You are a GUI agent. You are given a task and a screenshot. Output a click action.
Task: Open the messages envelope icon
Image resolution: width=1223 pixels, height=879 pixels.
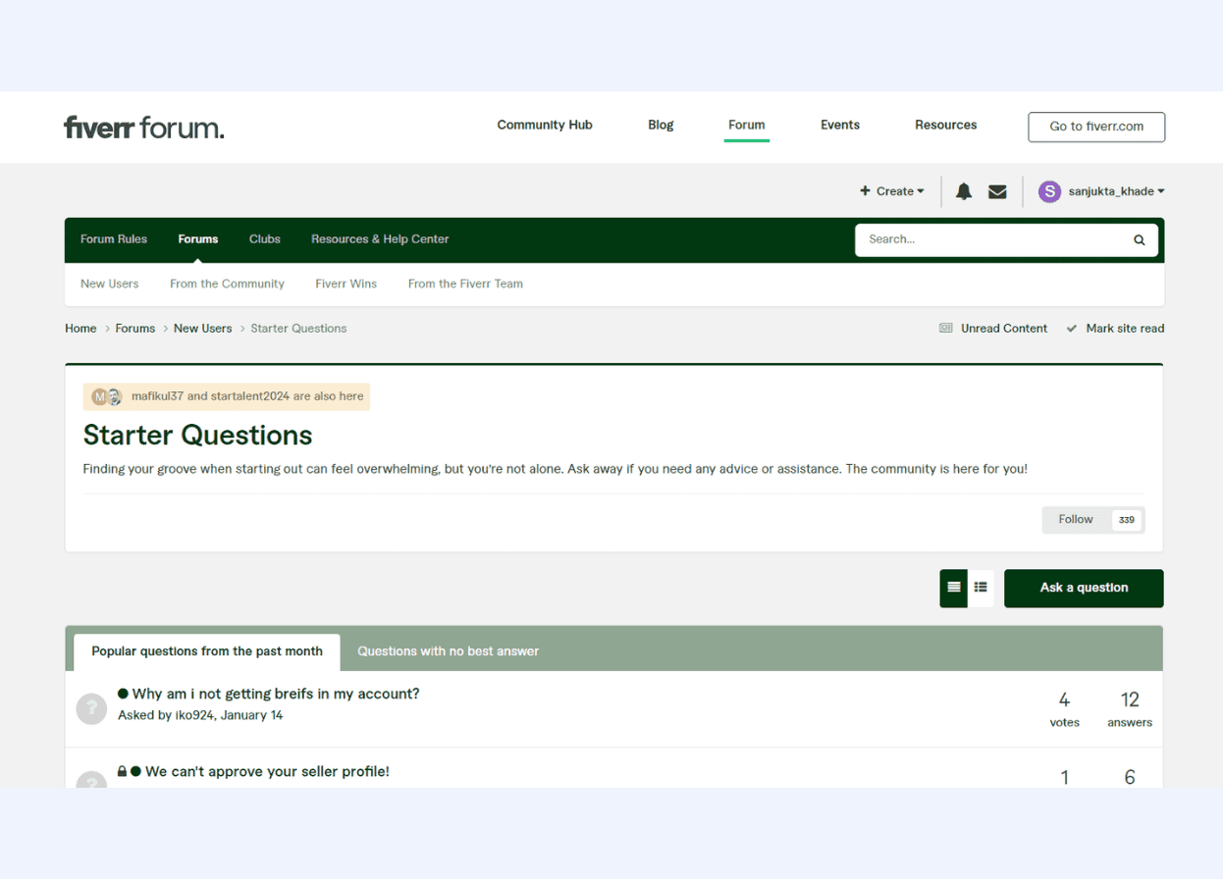pos(997,191)
